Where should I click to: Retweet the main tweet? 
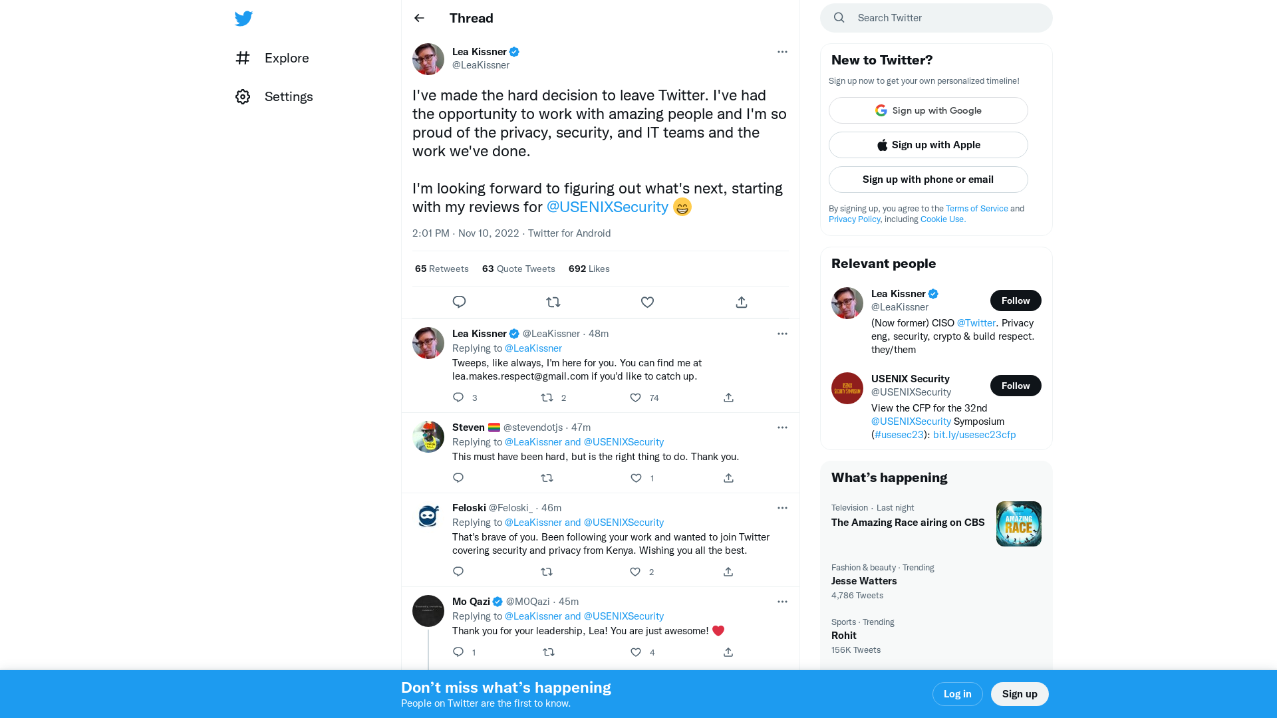[x=553, y=302]
